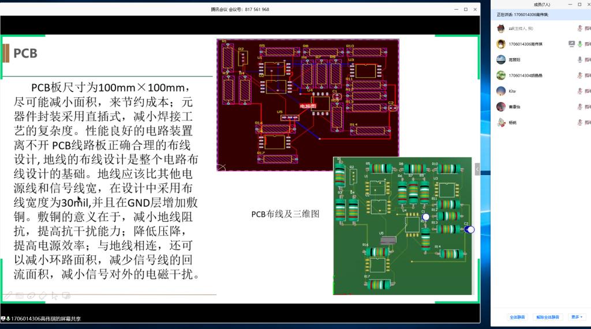The width and height of the screenshot is (591, 329).
Task: Click 高雪阳's profile avatar
Action: coord(501,59)
